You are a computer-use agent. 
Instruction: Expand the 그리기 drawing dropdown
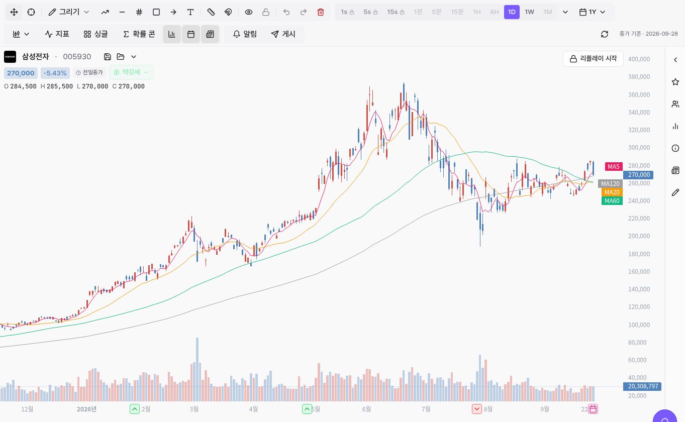69,12
